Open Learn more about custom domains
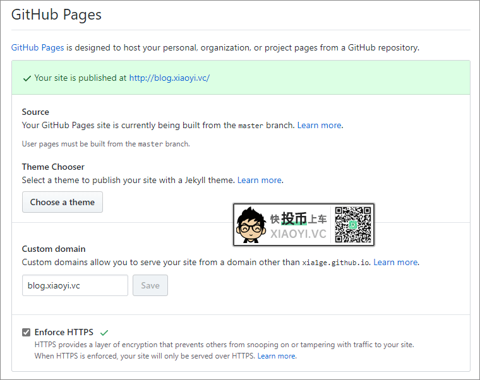This screenshot has width=480, height=380. 395,262
